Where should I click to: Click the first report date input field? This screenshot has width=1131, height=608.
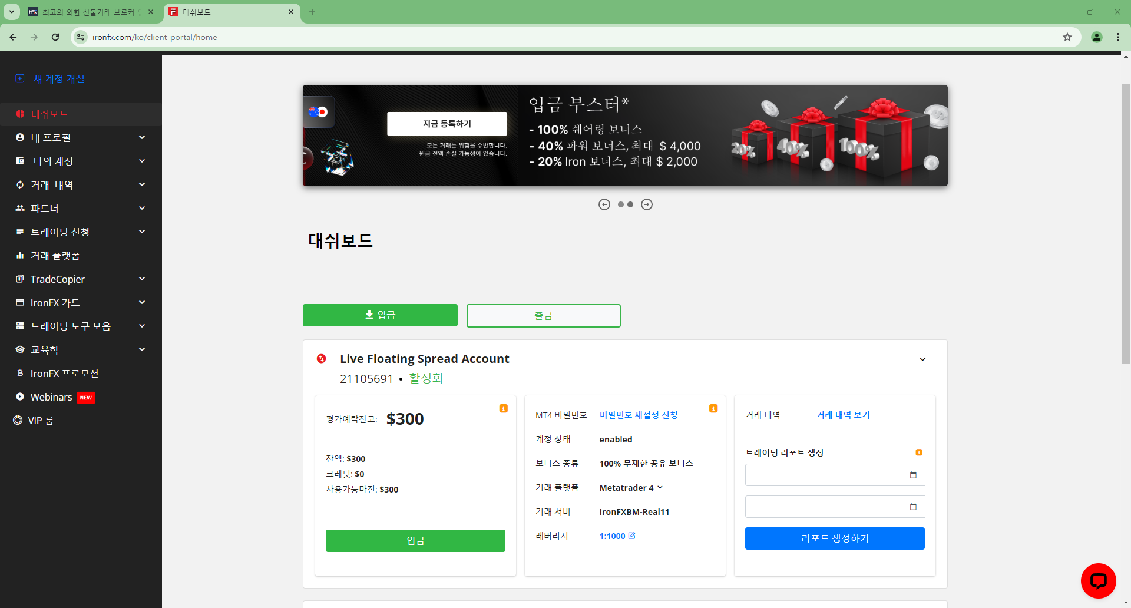pyautogui.click(x=834, y=475)
